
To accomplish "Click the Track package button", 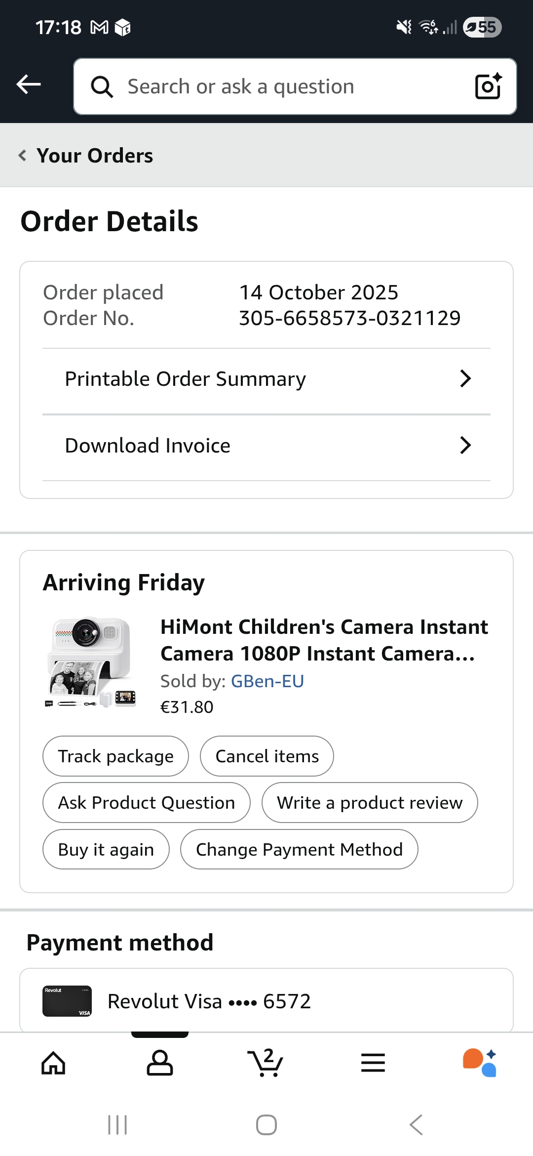I will point(115,756).
